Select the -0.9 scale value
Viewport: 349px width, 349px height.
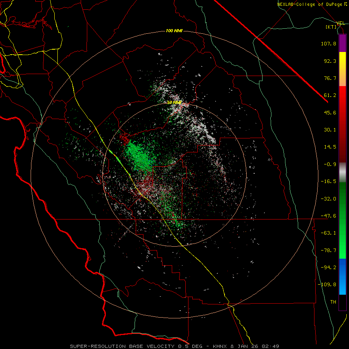coord(330,164)
